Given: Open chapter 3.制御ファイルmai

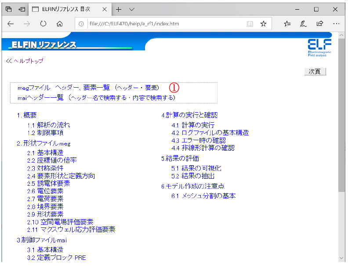Looking at the screenshot, I should [42, 240].
